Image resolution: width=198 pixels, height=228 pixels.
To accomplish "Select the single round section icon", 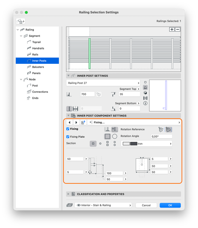I will (100, 144).
